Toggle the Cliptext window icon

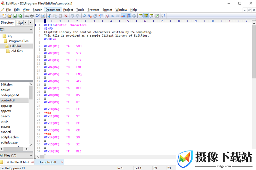141,16
